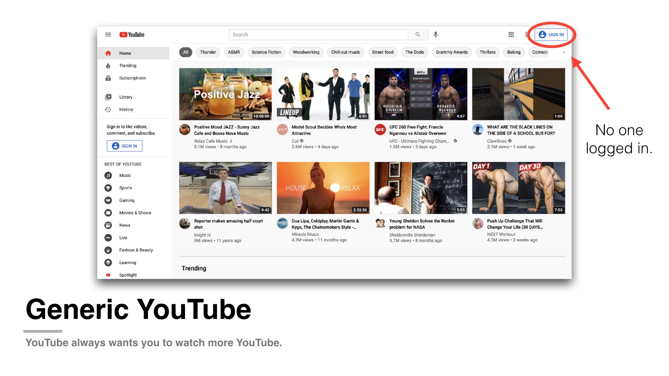The height and width of the screenshot is (376, 669).
Task: Open the hamburger guide menu
Action: click(108, 35)
